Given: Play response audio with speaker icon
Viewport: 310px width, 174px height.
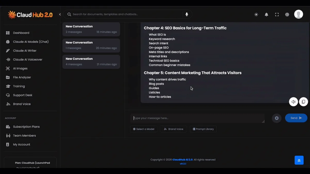Looking at the screenshot, I should [x=293, y=102].
